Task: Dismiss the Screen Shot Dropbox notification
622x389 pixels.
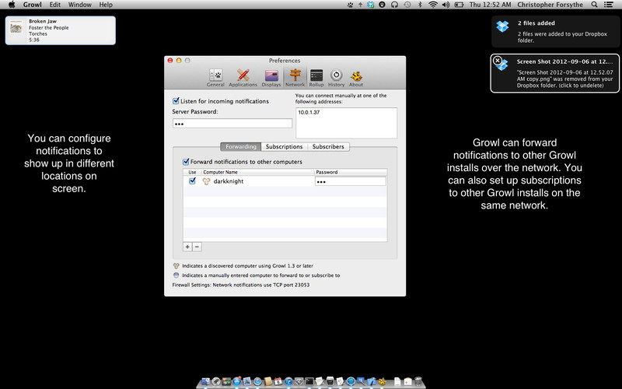Action: tap(498, 61)
